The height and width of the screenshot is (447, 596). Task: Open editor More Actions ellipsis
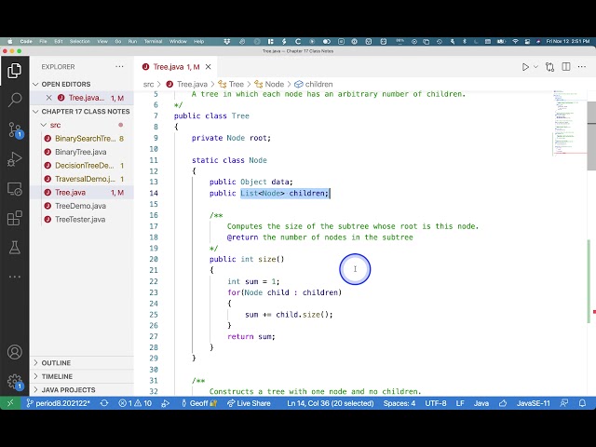(582, 67)
